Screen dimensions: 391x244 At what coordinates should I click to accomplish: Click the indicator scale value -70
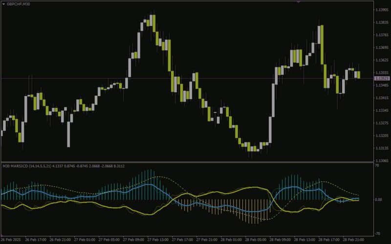(x=377, y=234)
